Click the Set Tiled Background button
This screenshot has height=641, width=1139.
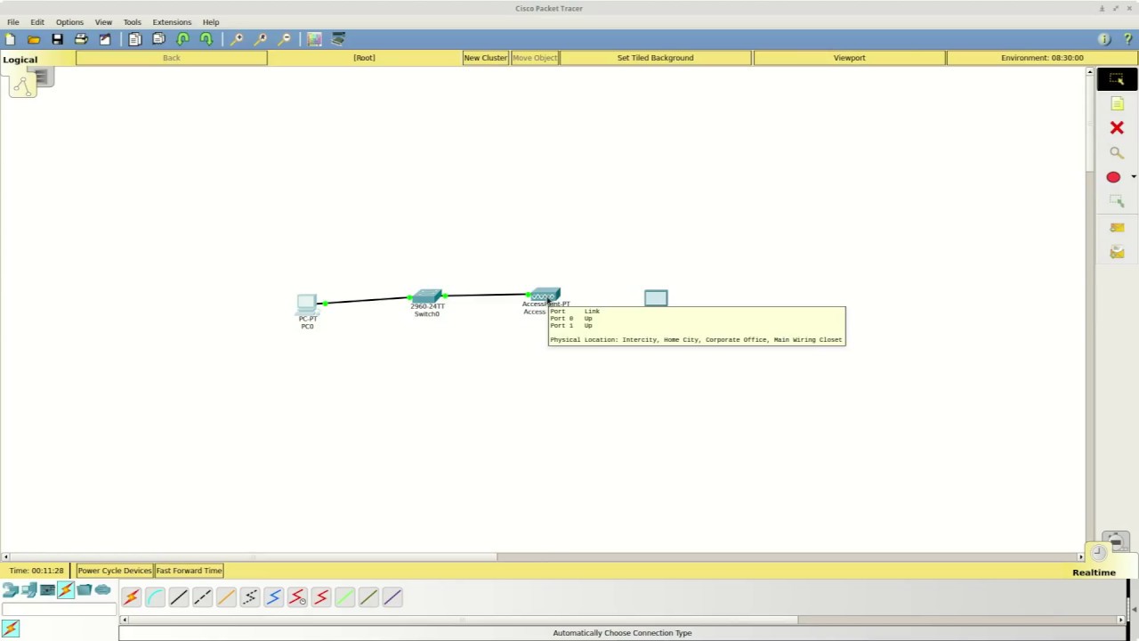coord(655,58)
